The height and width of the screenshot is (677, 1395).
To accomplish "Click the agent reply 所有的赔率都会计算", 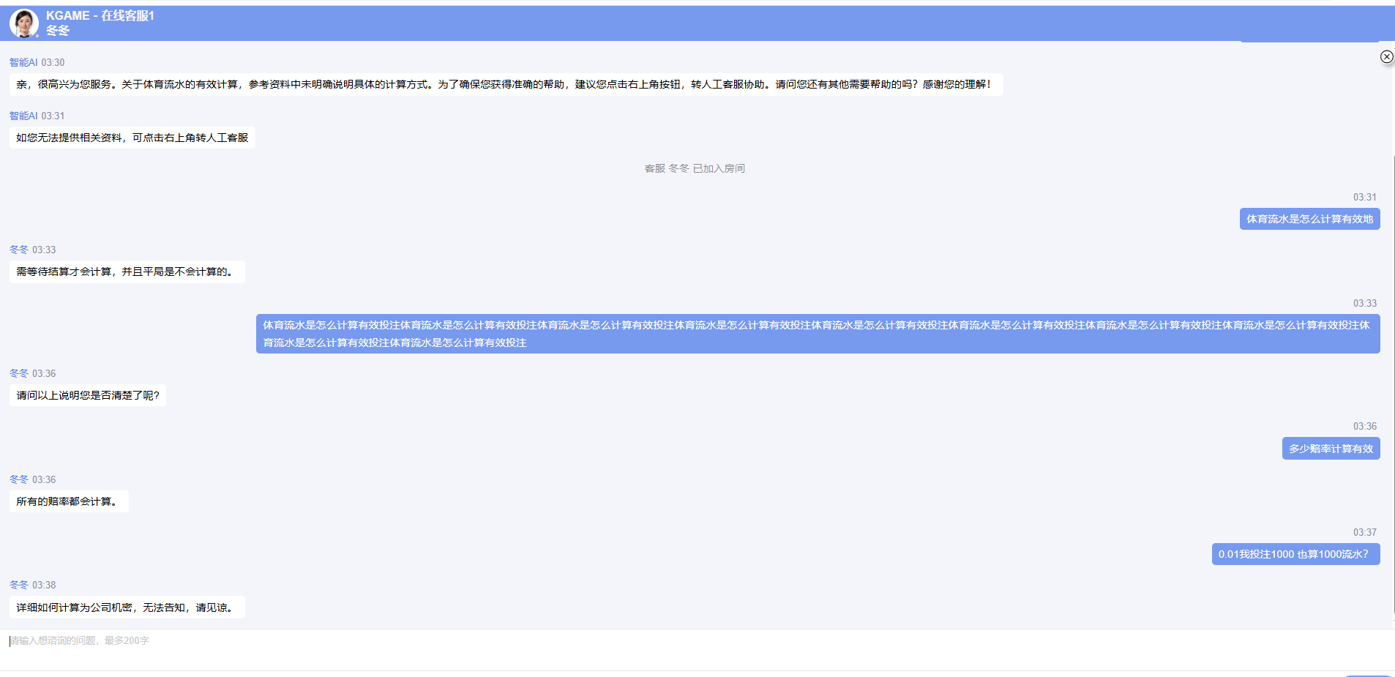I will click(68, 502).
